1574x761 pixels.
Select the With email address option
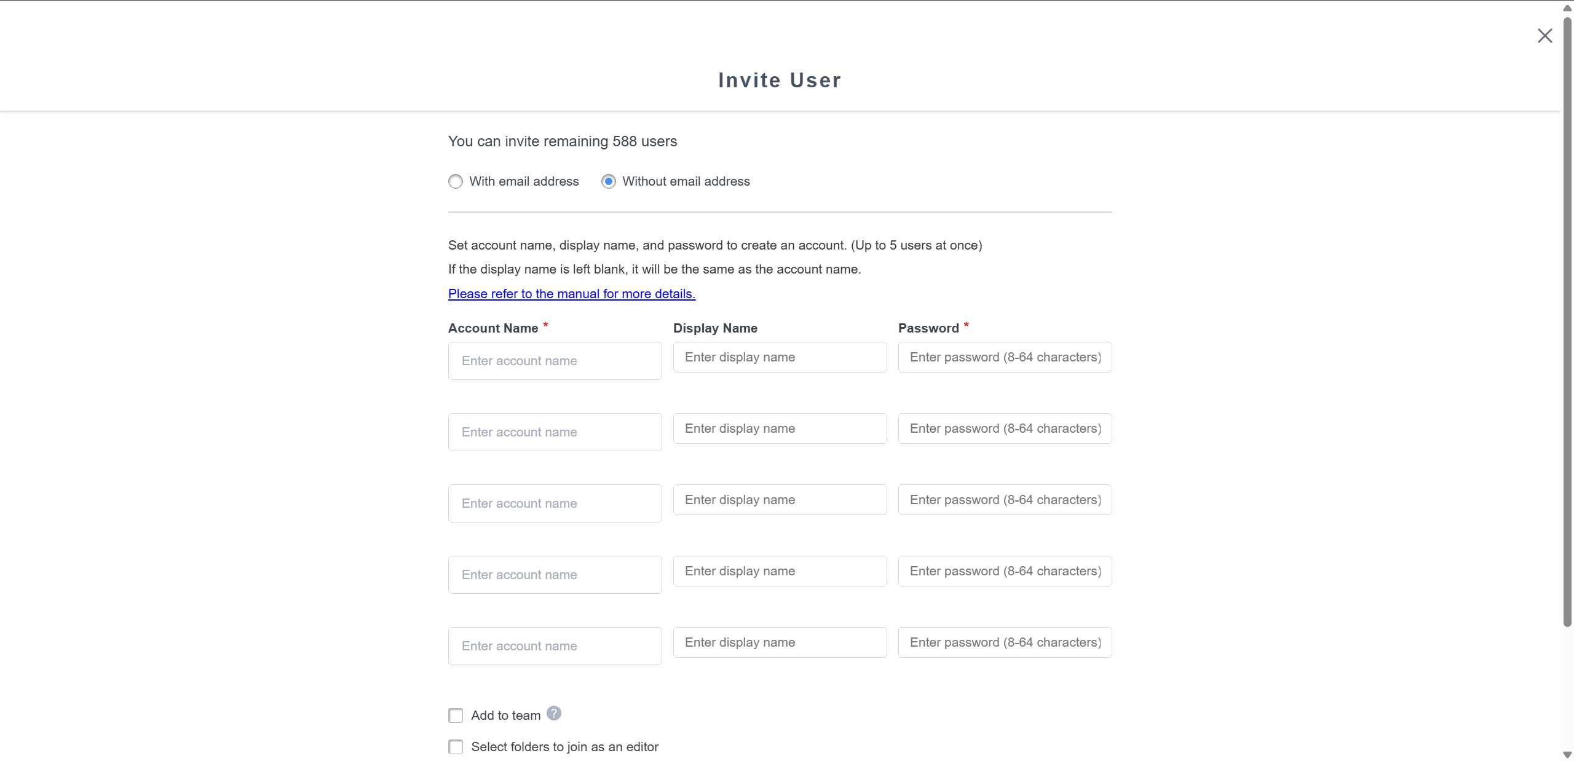point(456,181)
